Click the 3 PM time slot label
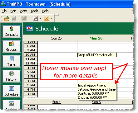The height and width of the screenshot is (113, 138). (31, 77)
